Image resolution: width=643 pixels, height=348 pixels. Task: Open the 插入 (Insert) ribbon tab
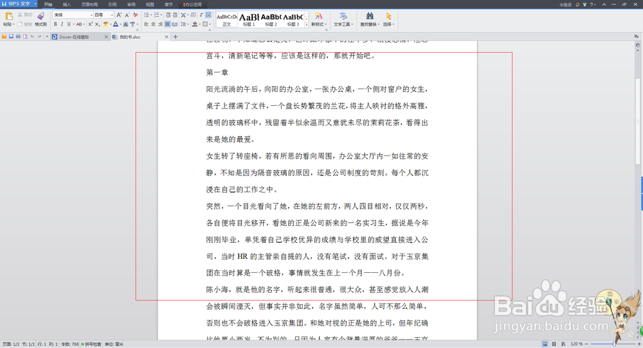67,4
